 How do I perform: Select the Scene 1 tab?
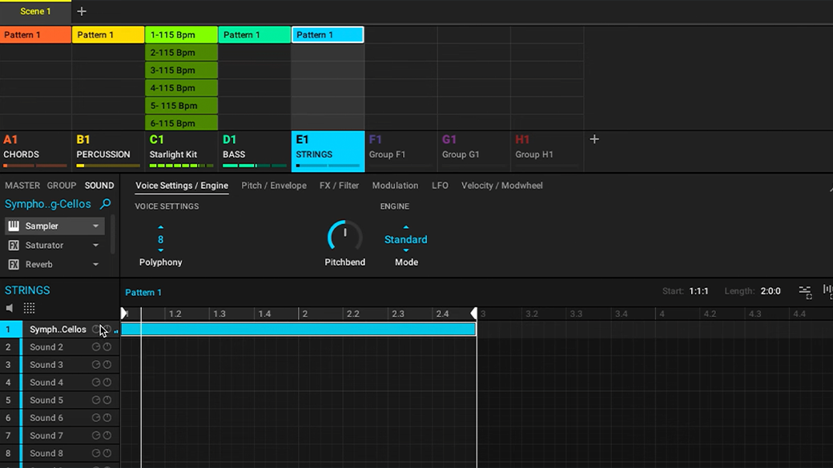point(35,11)
